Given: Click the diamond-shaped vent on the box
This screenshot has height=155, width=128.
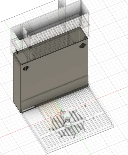Looking at the screenshot, I should click(26, 68).
